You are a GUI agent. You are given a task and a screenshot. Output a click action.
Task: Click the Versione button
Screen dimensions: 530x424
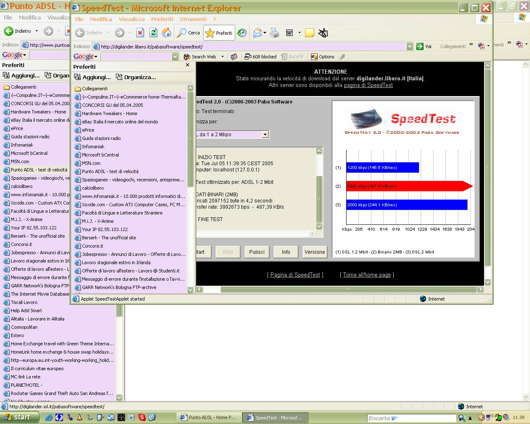pyautogui.click(x=315, y=252)
